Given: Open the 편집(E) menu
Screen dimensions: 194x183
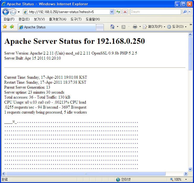Looking at the screenshot, I should tap(24, 19).
